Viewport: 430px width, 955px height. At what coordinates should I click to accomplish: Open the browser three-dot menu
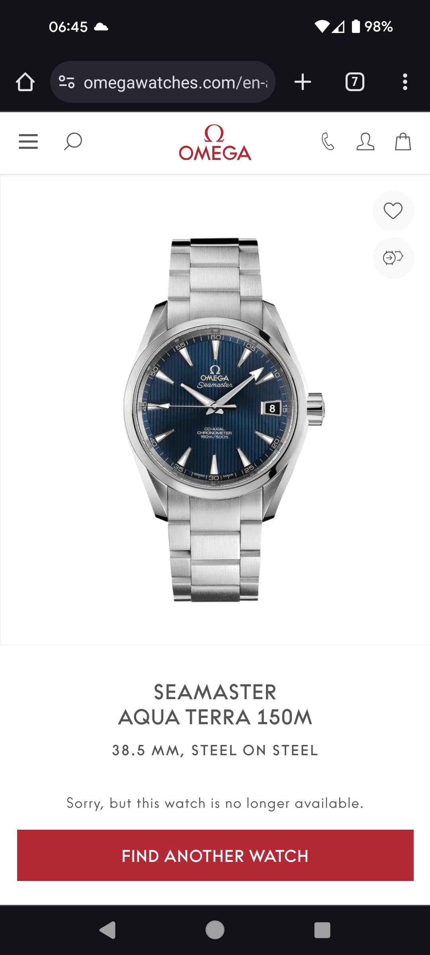tap(405, 82)
